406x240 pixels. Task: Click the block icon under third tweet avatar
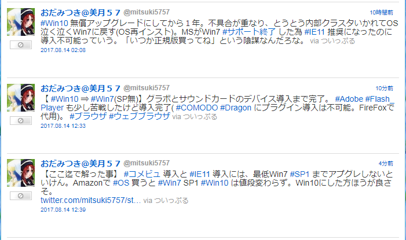(21, 196)
